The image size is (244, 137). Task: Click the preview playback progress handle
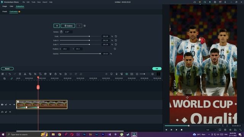click(189, 126)
